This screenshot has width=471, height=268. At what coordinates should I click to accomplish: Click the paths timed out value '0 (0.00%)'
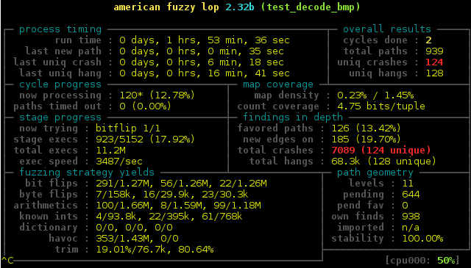[x=146, y=106]
